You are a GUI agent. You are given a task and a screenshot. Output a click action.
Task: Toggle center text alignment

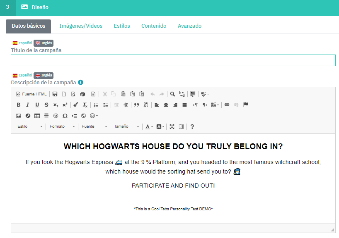pyautogui.click(x=166, y=105)
